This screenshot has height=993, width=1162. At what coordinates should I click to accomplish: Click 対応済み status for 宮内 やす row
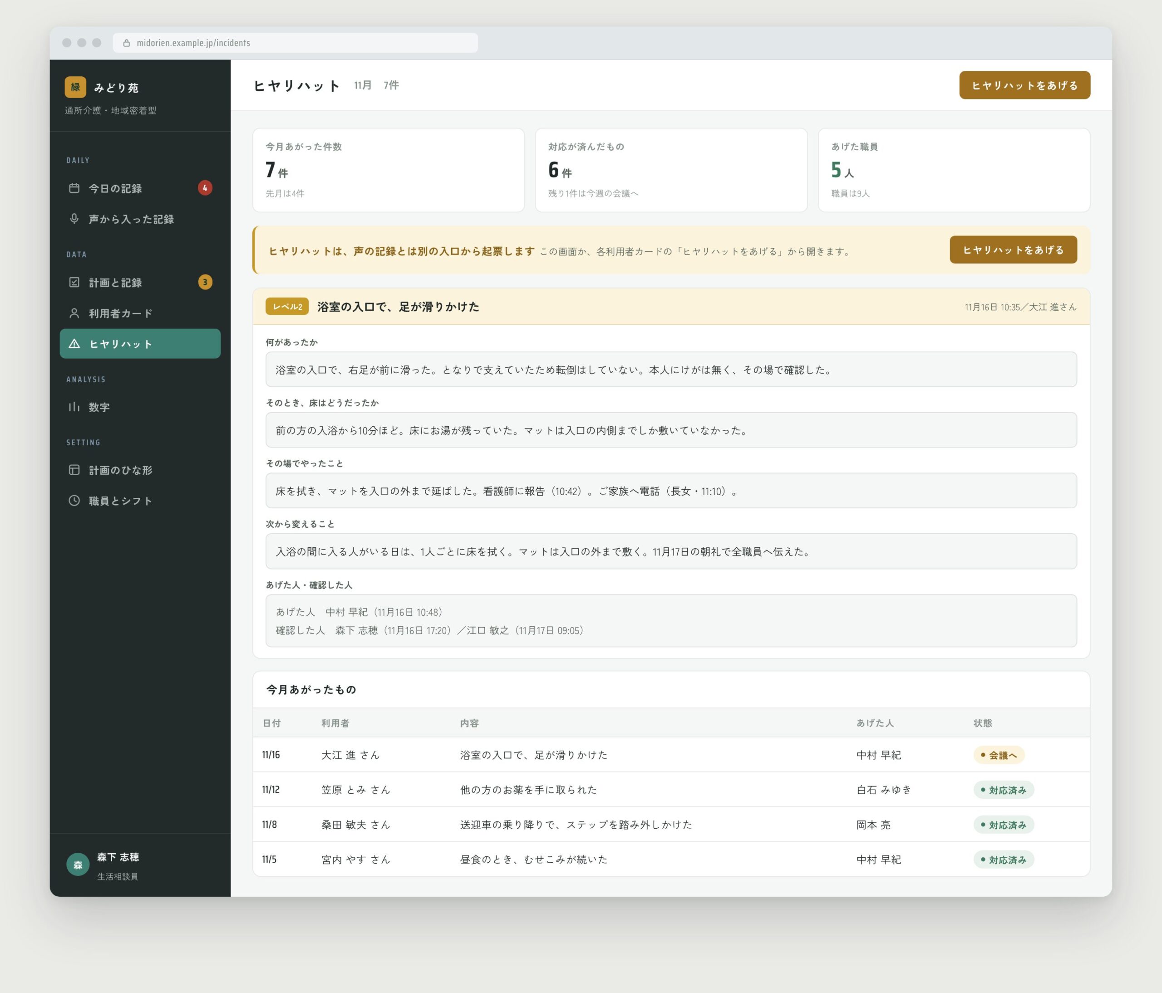1003,859
